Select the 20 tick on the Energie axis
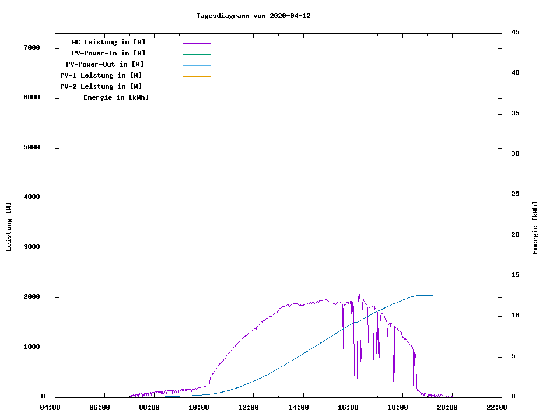The height and width of the screenshot is (420, 560). coord(515,235)
